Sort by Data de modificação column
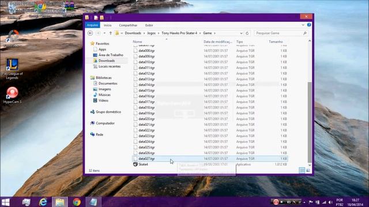Image resolution: width=369 pixels, height=207 pixels. (x=218, y=41)
